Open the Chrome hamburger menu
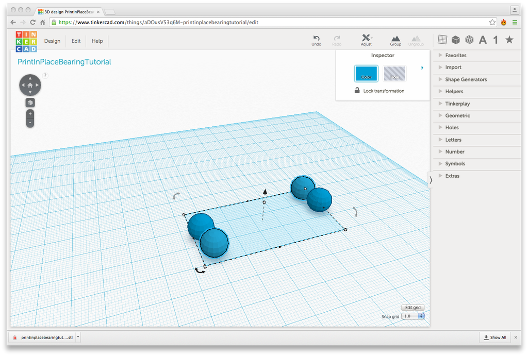Screen dimensions: 528x356 (515, 22)
